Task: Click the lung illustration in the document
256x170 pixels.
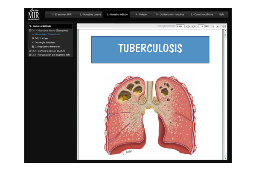Action: click(x=150, y=115)
